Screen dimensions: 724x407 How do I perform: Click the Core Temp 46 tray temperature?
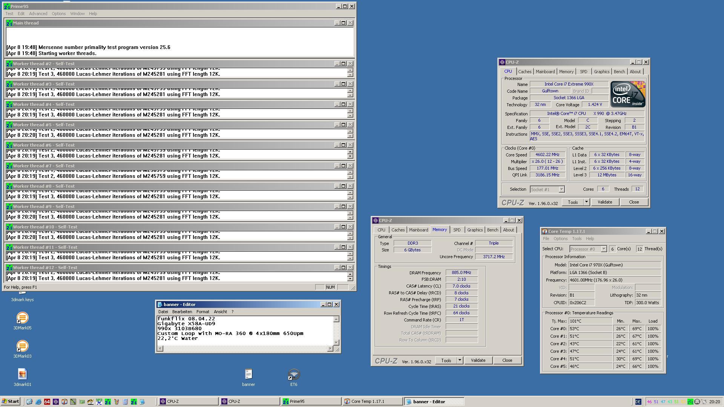point(649,402)
